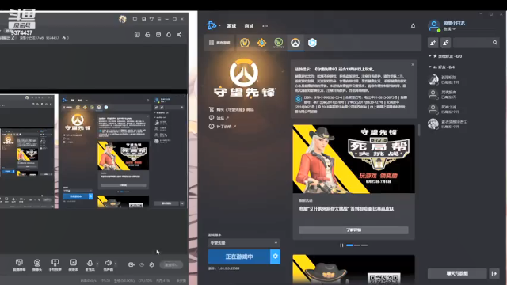The width and height of the screenshot is (507, 285).
Task: Open the Battle.net logo menu
Action: [x=212, y=25]
